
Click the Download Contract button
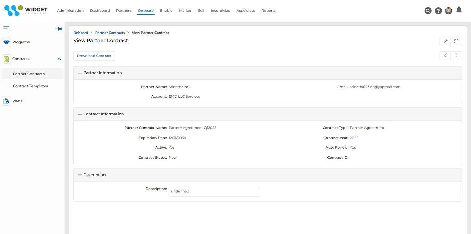[94, 56]
